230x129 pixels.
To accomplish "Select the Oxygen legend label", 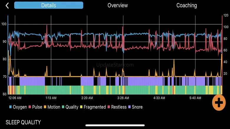I will 20,107.
